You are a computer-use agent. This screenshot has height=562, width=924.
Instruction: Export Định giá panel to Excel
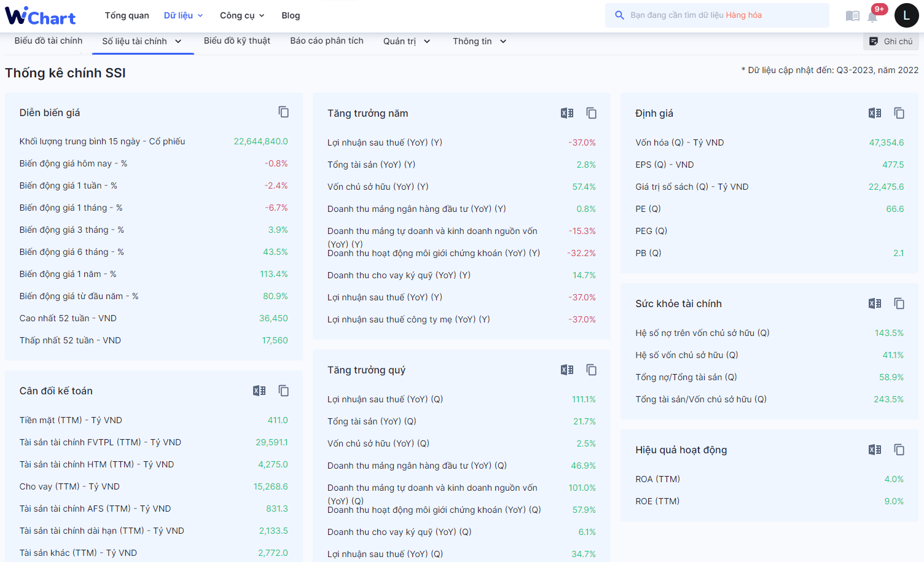875,113
